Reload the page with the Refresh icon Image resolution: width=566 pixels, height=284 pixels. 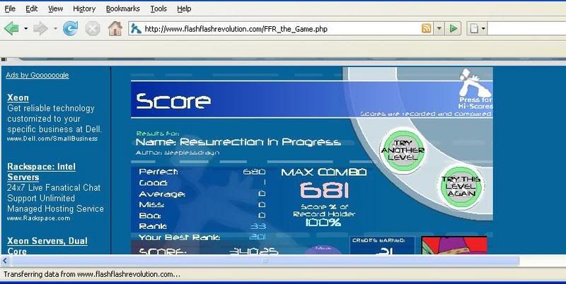[70, 28]
